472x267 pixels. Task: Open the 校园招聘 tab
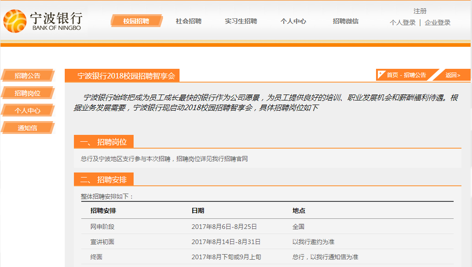tap(136, 21)
